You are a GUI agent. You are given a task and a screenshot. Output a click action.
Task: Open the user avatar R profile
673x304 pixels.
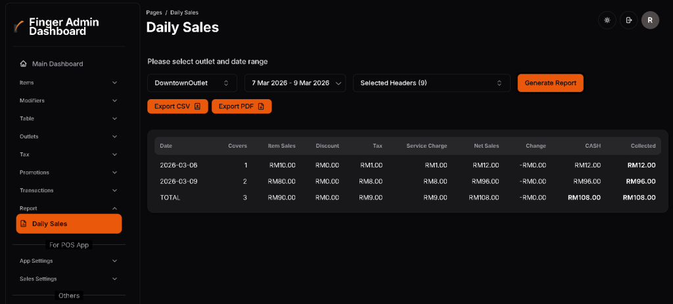(650, 20)
